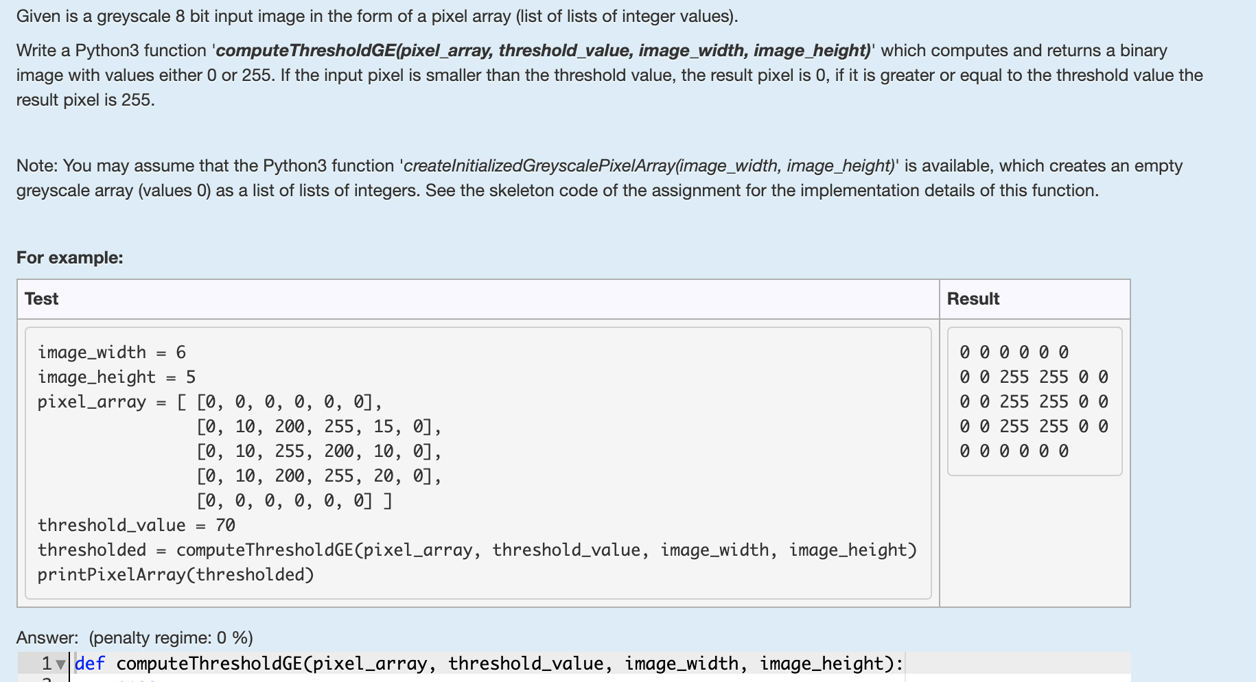Place cursor on the def keyword
The width and height of the screenshot is (1256, 682).
[90, 663]
